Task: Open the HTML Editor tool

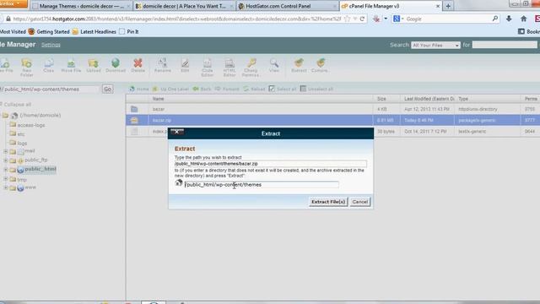Action: point(229,67)
